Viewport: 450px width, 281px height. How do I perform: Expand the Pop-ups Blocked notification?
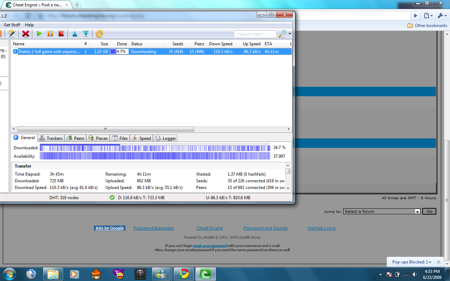click(412, 262)
